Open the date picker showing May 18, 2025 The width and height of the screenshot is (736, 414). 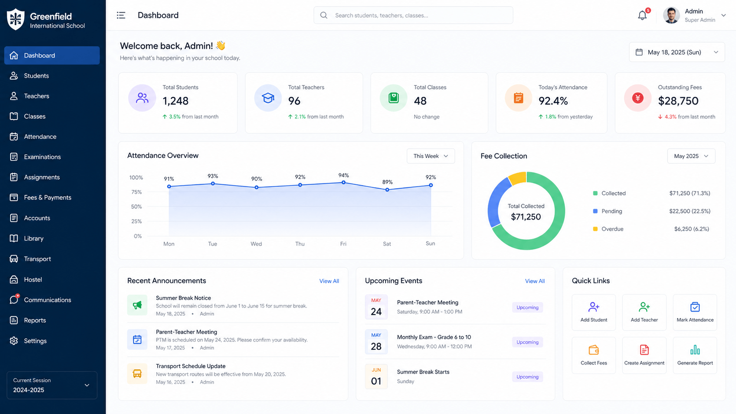(x=677, y=52)
